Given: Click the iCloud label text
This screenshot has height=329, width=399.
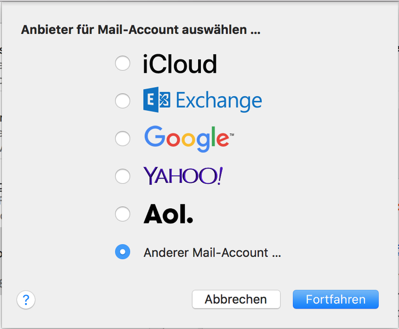Looking at the screenshot, I should [180, 63].
